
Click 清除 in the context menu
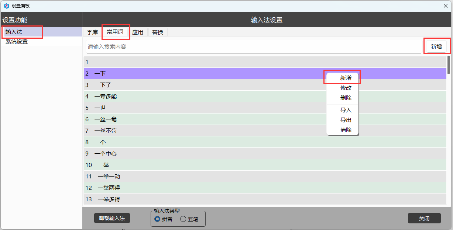tap(346, 130)
